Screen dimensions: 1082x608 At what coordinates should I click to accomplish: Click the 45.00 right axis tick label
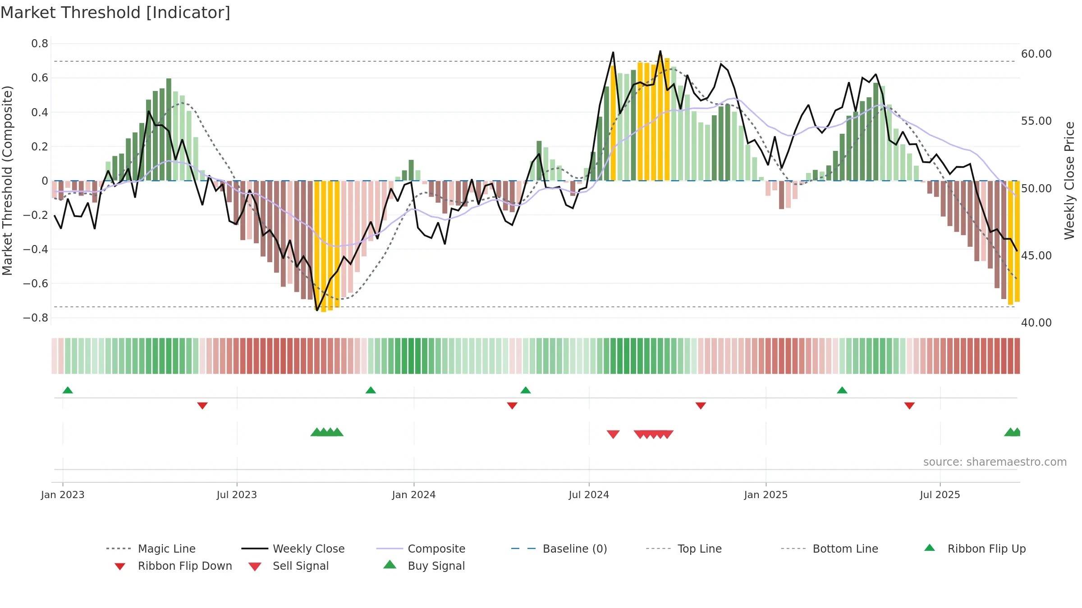point(1036,256)
